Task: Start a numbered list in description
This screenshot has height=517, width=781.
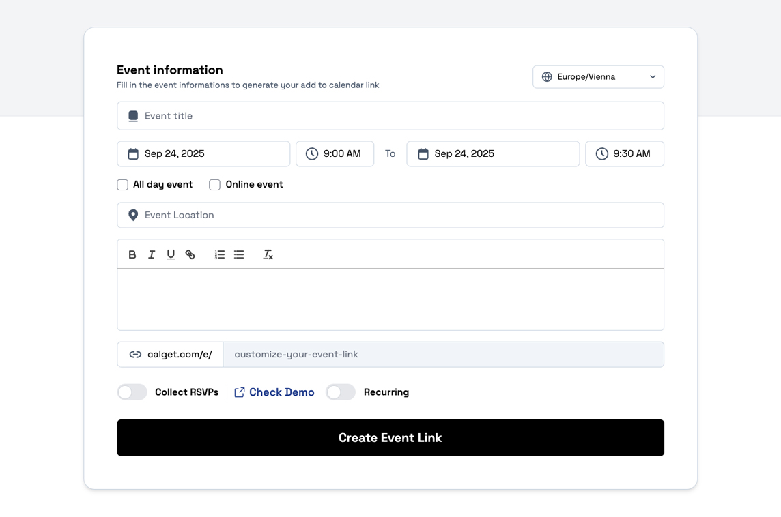Action: tap(219, 254)
